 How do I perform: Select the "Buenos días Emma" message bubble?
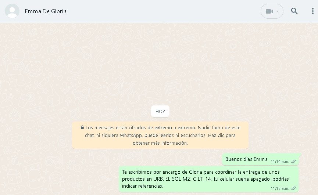[x=261, y=159]
